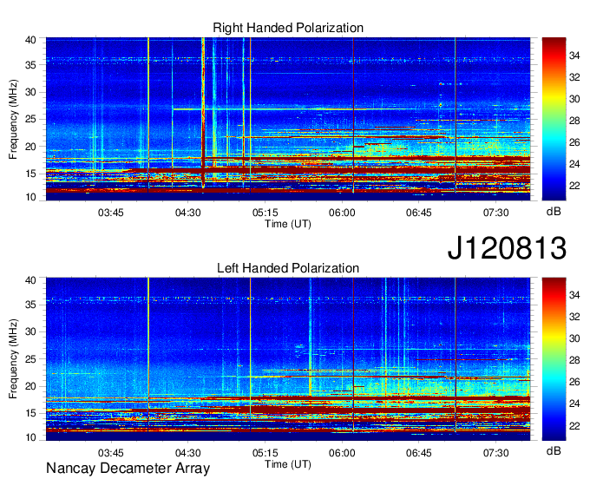Click the 06:00 tick label of top plot

point(342,213)
